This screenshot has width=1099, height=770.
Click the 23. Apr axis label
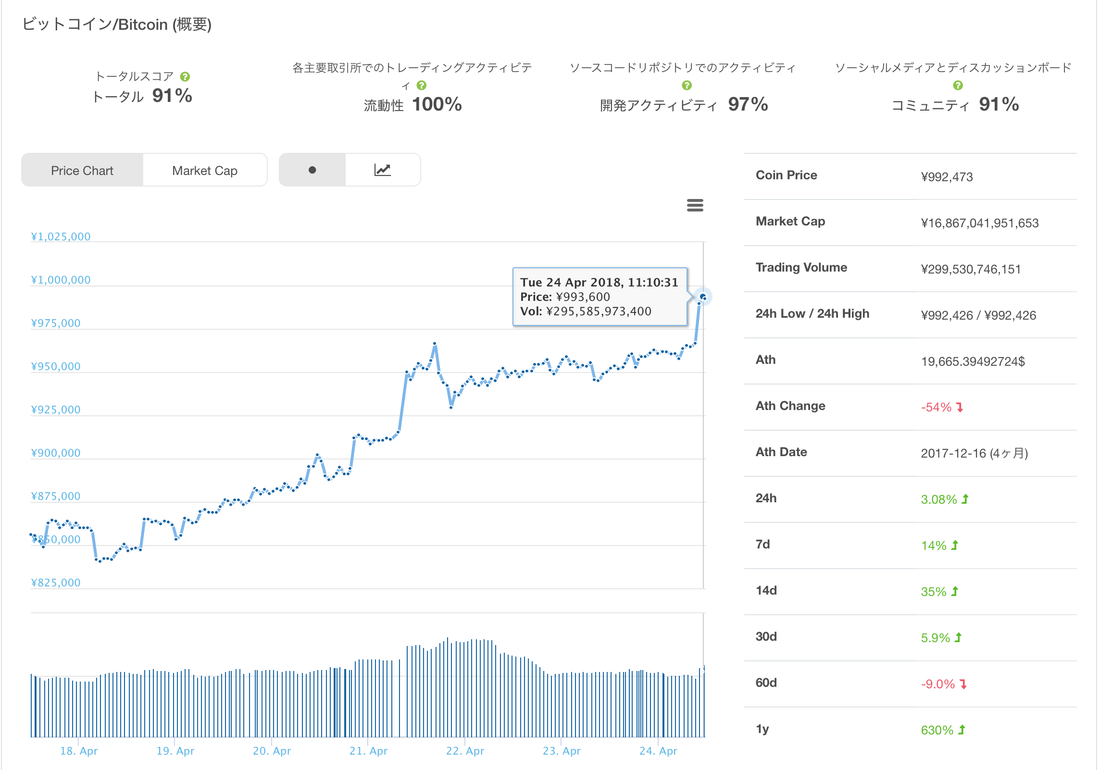coord(562,750)
